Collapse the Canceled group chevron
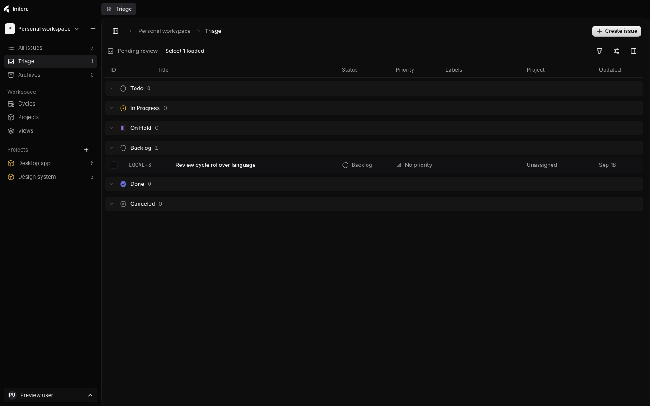The image size is (650, 406). tap(111, 204)
